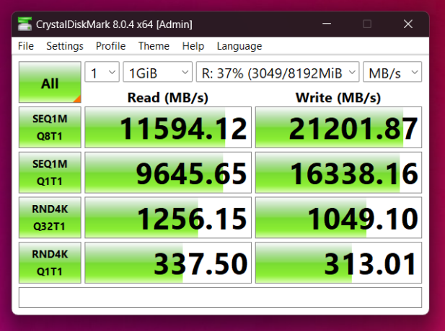445x331 pixels.
Task: Open the Settings menu
Action: click(65, 46)
